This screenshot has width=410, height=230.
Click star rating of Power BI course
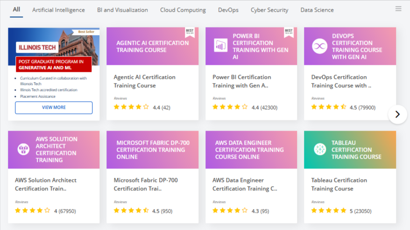pos(230,107)
